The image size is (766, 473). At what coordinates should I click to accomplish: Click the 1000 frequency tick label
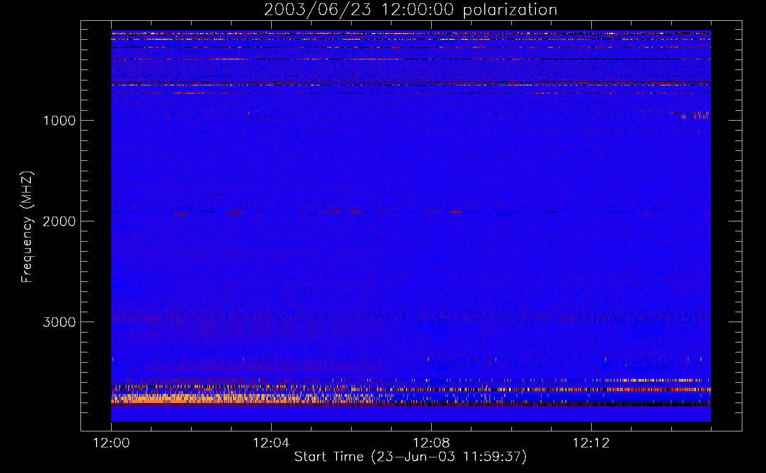(x=59, y=121)
